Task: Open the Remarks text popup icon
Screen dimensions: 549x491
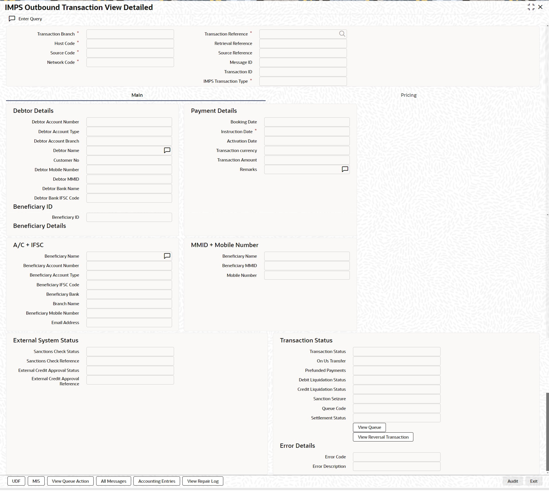Action: click(345, 169)
